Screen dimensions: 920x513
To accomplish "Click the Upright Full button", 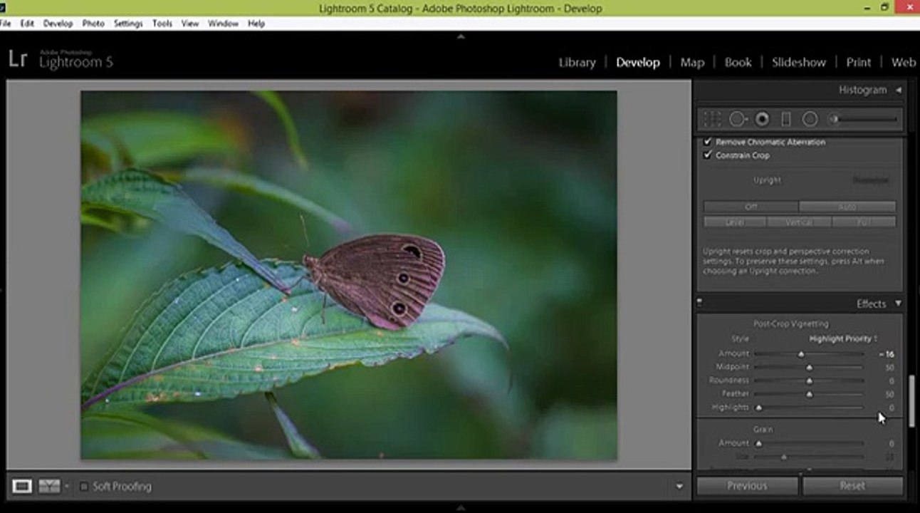I will [864, 222].
